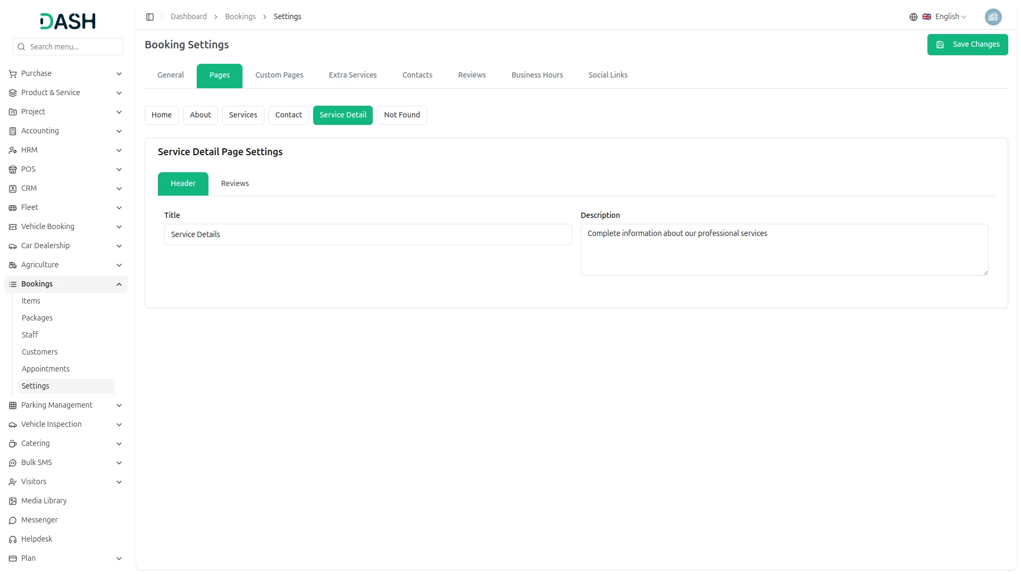Collapse the Bookings menu chevron

(119, 284)
